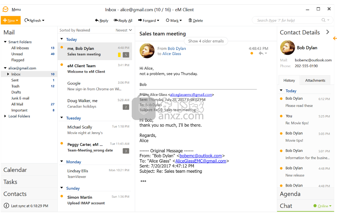Click yellow tag on Sales team meeting
Image resolution: width=337 pixels, height=214 pixels.
(x=119, y=55)
